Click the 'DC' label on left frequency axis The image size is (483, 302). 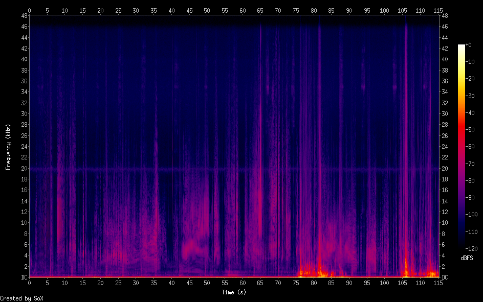coord(23,277)
